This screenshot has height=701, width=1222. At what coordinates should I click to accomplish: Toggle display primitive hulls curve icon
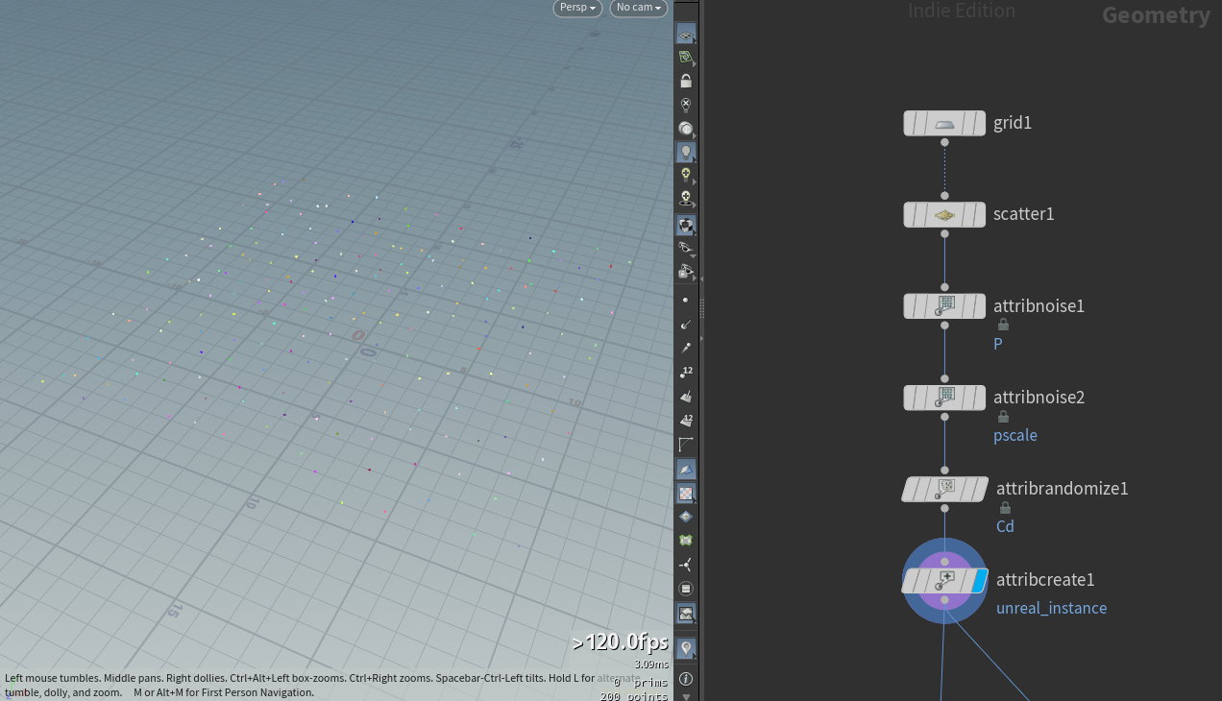click(x=686, y=444)
